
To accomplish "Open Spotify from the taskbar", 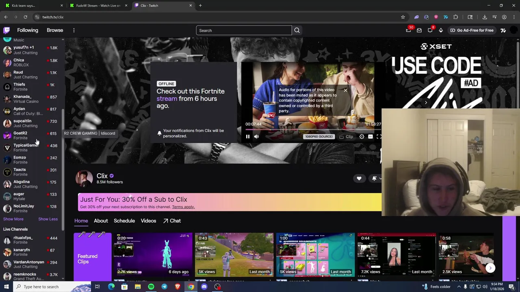I will [x=151, y=287].
